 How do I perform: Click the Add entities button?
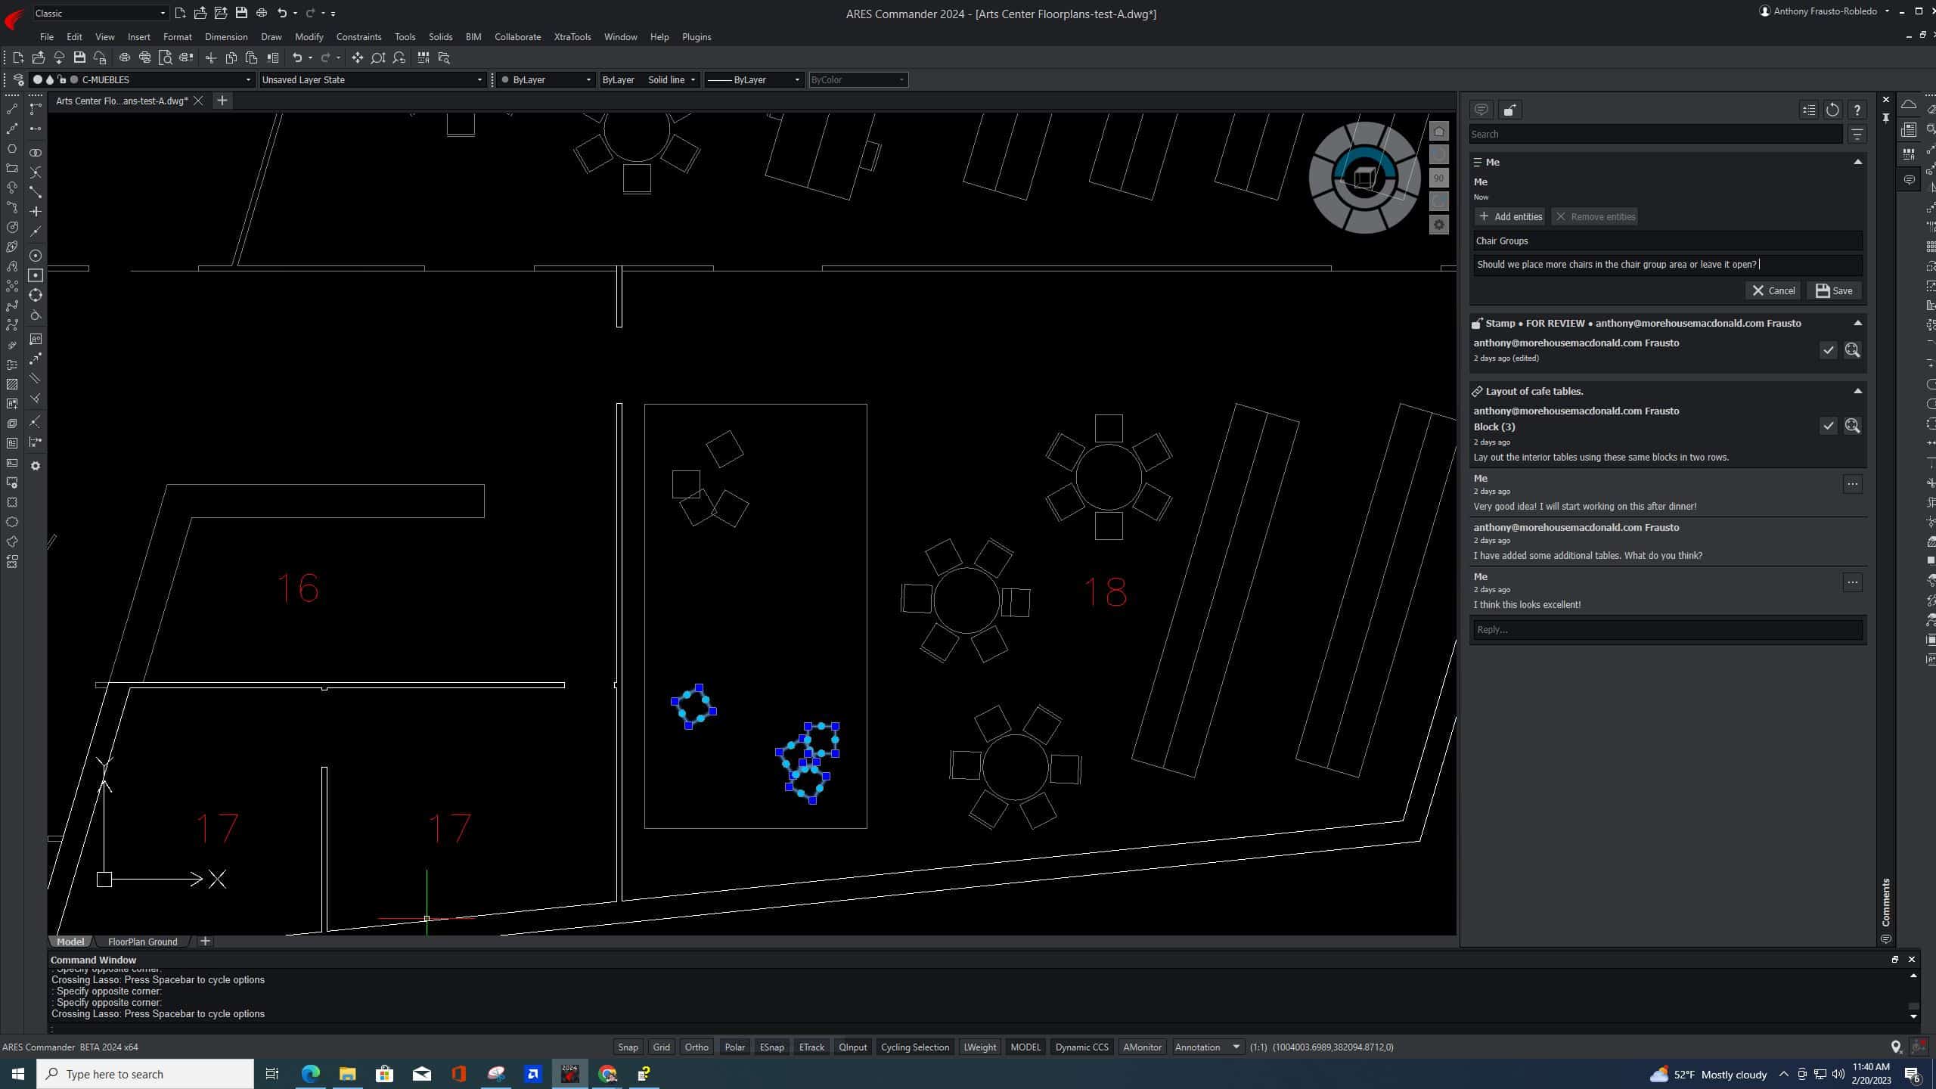click(1509, 216)
